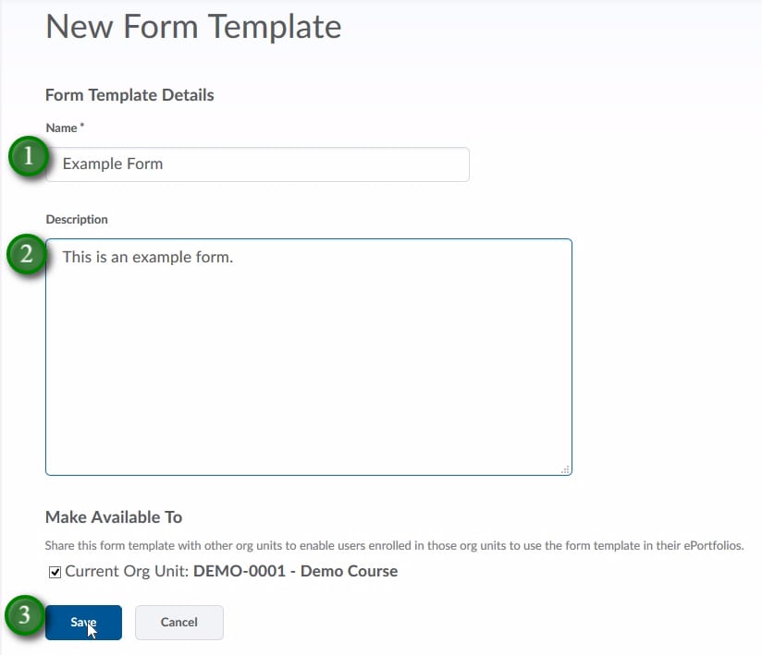Click the Form Template Details heading
Image resolution: width=762 pixels, height=655 pixels.
[x=129, y=95]
